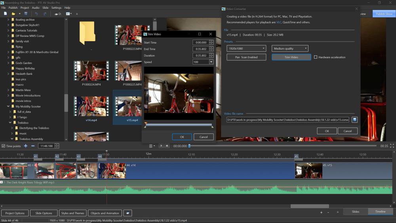Screen dimensions: 396x223
Task: Open the 1920x1080 resolution preset dropdown
Action: pos(246,48)
